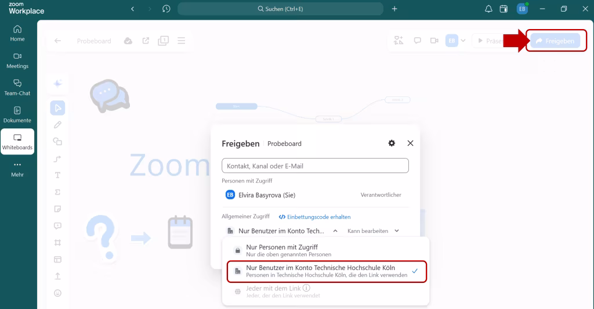This screenshot has width=594, height=309.
Task: Select the text tool in toolbar
Action: point(57,175)
